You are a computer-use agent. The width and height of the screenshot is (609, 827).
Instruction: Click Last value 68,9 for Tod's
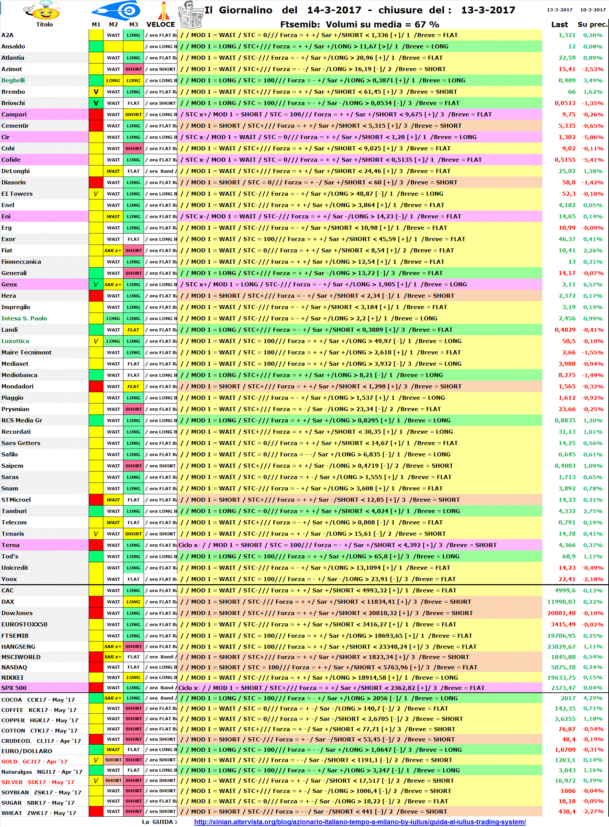569,556
